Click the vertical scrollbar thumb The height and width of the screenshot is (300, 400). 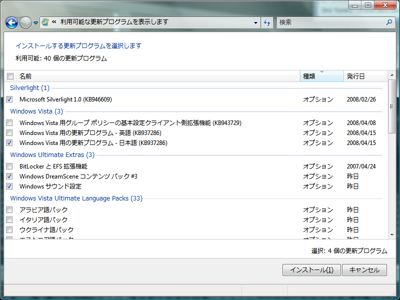pyautogui.click(x=392, y=106)
